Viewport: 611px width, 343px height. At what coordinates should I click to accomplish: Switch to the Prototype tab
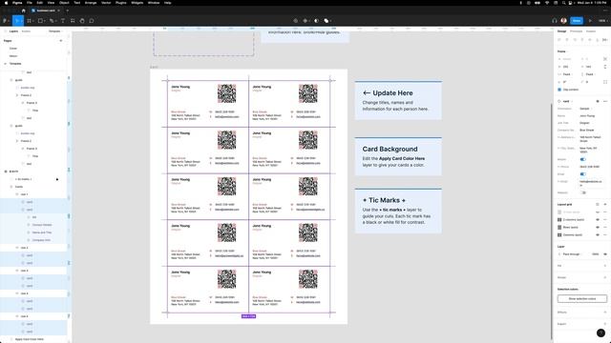576,31
